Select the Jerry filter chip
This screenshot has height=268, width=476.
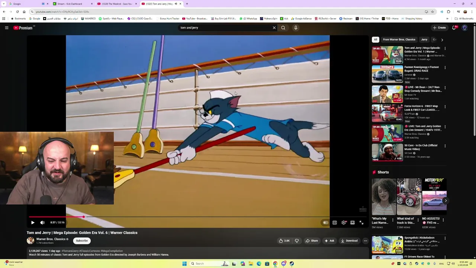coord(424,39)
